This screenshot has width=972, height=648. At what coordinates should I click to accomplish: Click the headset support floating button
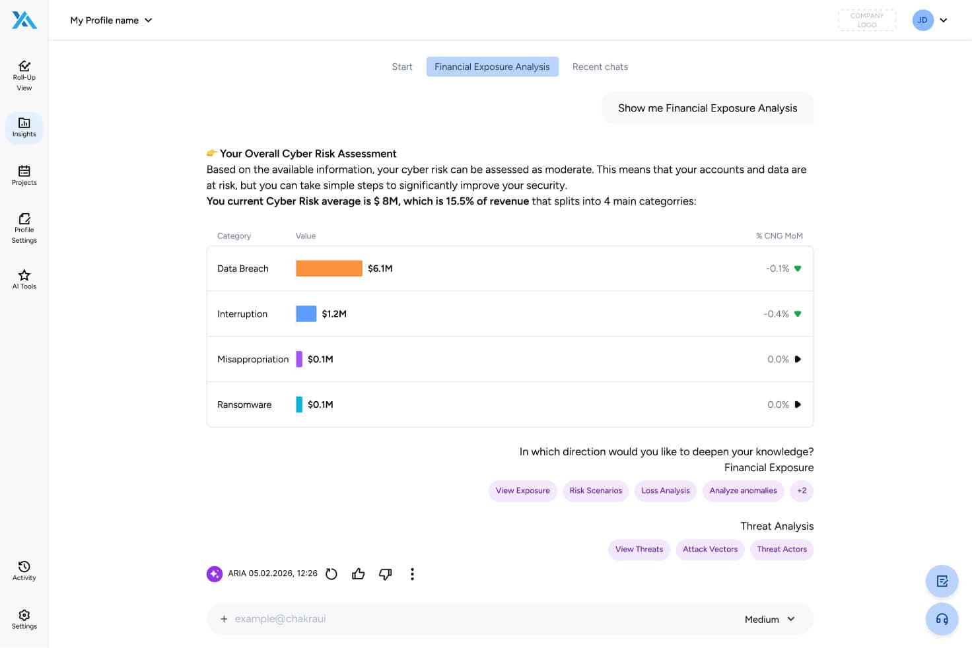(x=942, y=619)
